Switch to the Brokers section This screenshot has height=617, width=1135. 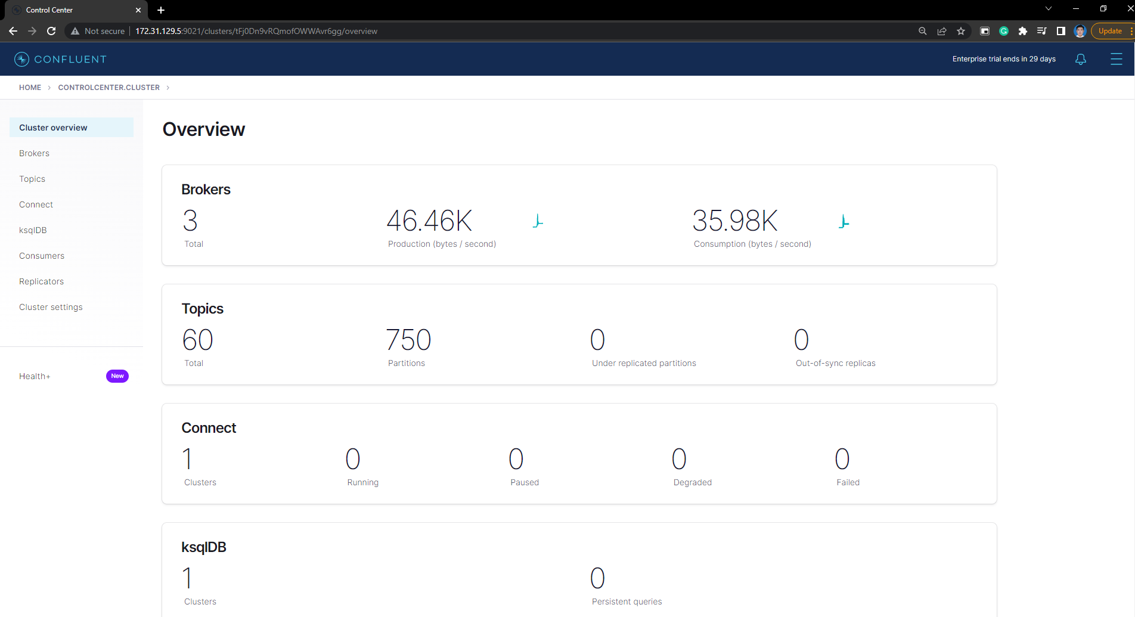(34, 153)
